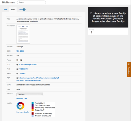
Task: Expand the ZooKeys citation dropdown
Action: (x=30, y=94)
